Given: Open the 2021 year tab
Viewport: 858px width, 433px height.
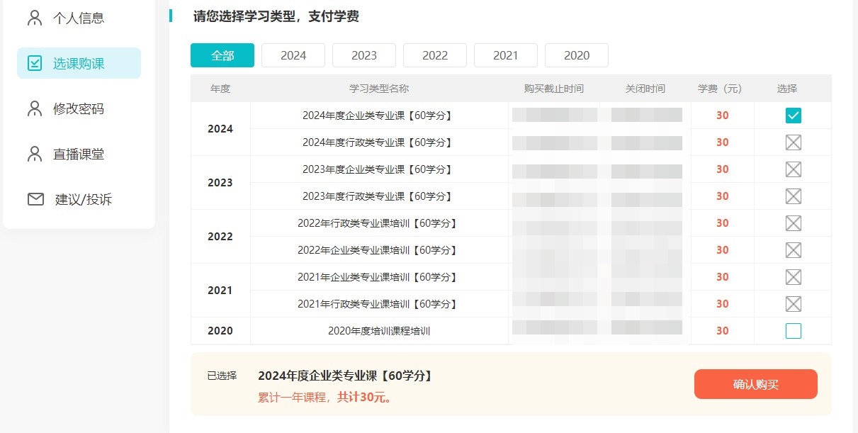Looking at the screenshot, I should point(506,55).
